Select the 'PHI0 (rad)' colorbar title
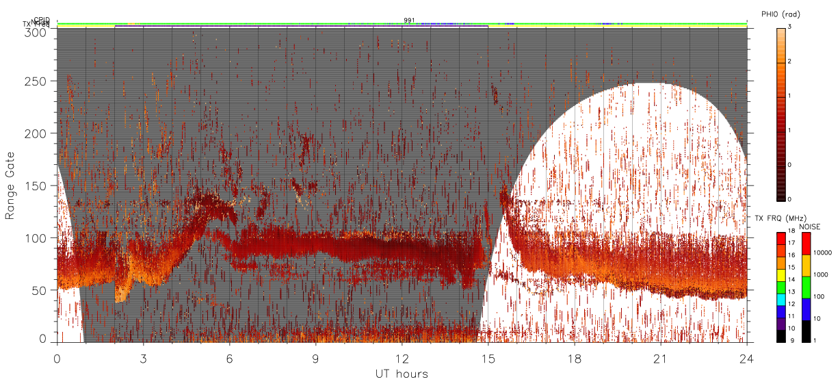This screenshot has height=388, width=840. [x=780, y=14]
